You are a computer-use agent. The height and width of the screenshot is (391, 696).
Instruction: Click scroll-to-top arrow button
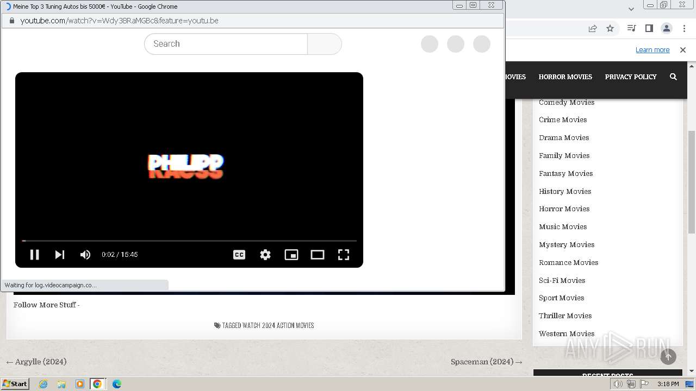[x=668, y=356]
